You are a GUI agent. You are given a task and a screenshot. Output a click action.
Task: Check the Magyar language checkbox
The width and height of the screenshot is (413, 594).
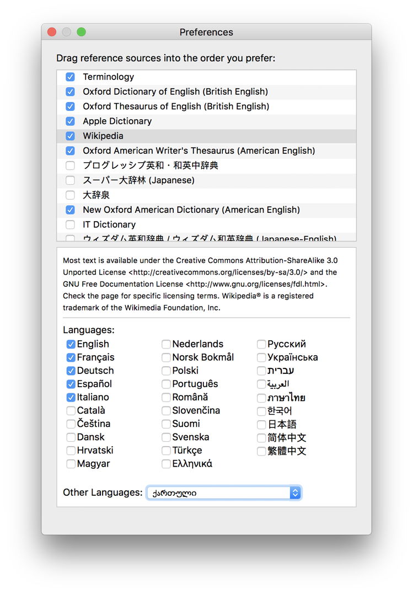(x=71, y=464)
